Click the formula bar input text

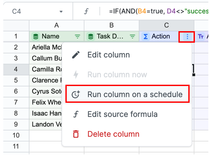(159, 11)
